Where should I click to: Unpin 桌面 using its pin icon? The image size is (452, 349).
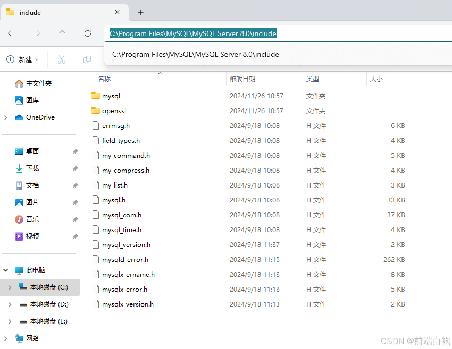(x=75, y=151)
